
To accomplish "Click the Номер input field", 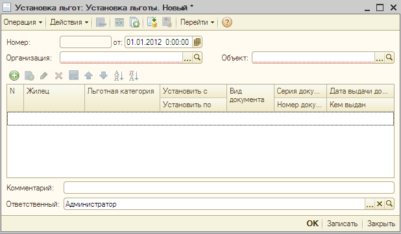I will tap(86, 42).
